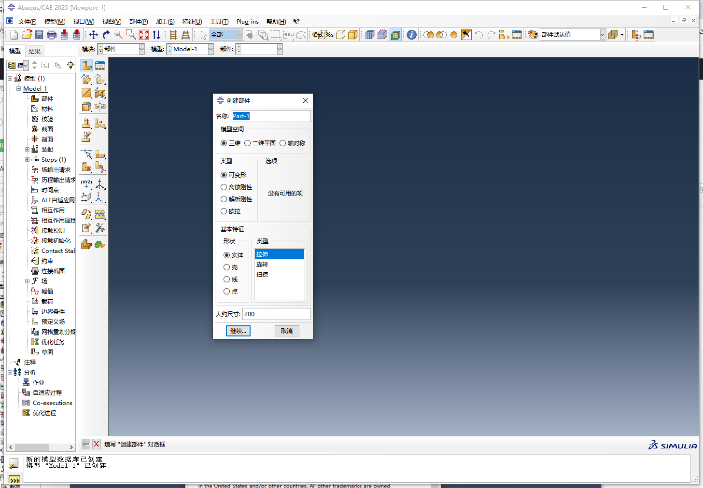Activate the Rotate View tool

click(105, 34)
